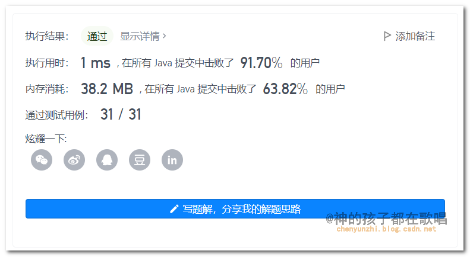
Task: Click the 写题解，分享我的解题思路 button
Action: [x=235, y=209]
